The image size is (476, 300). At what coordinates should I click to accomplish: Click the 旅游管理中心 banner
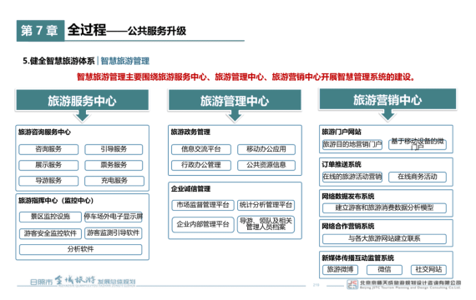[x=235, y=100]
